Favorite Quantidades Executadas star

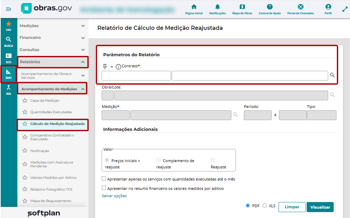pyautogui.click(x=25, y=112)
